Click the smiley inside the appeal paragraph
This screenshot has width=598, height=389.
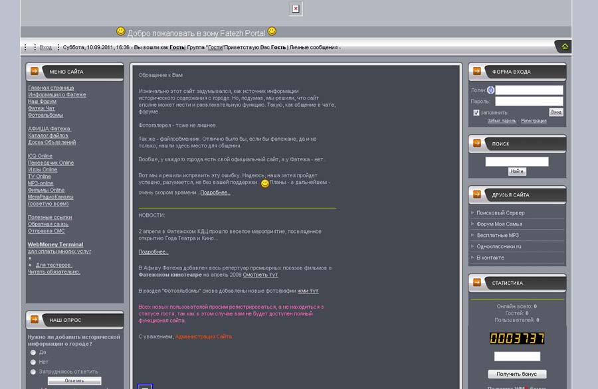pyautogui.click(x=265, y=184)
